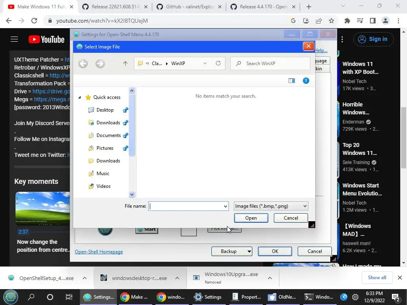Screen dimensions: 407x305
Task: Open OpenShellSetup download options chevron
Action: 85,278
